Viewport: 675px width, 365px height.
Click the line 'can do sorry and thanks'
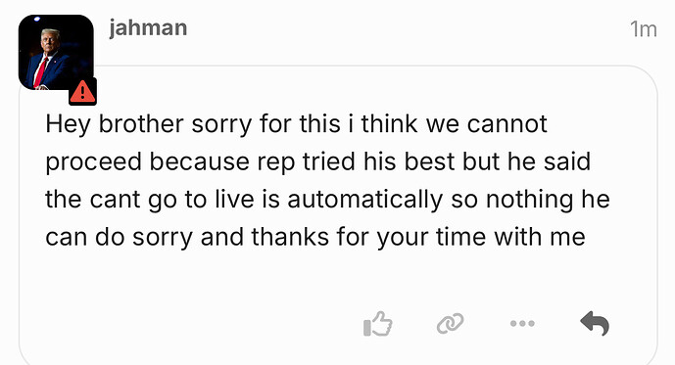[x=315, y=238]
